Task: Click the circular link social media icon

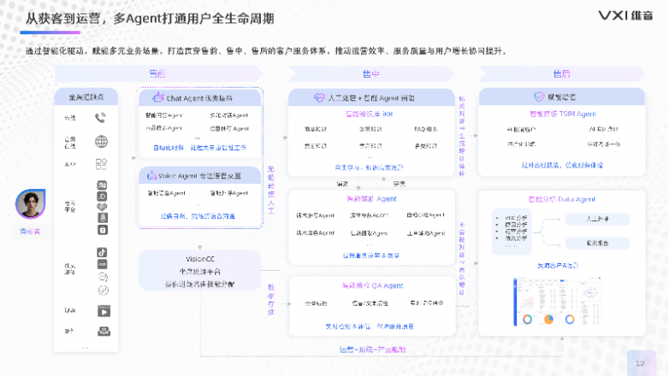Action: point(103,291)
